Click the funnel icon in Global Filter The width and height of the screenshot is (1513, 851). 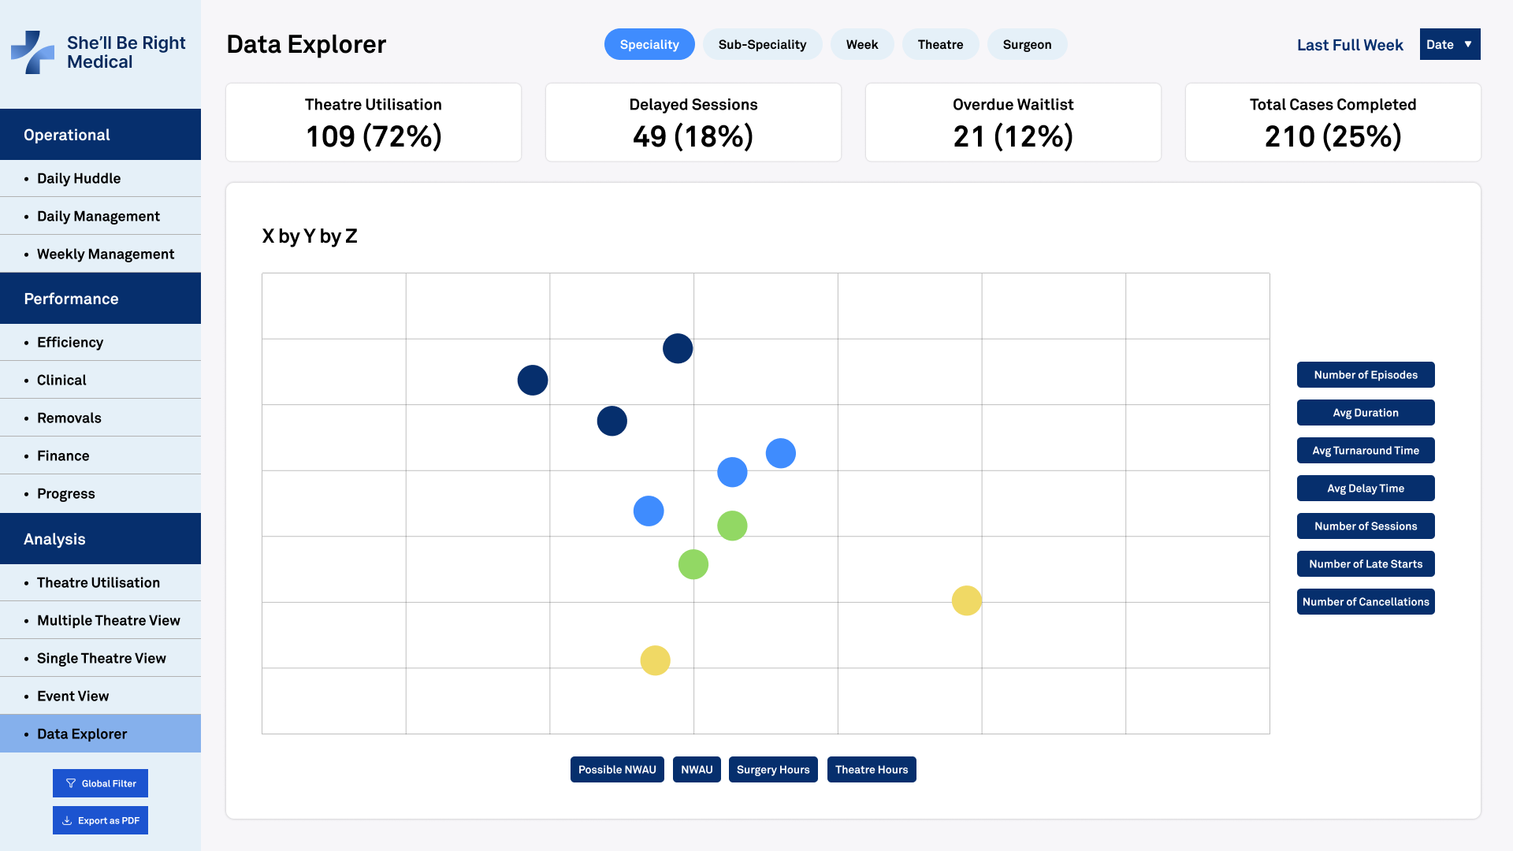click(x=71, y=783)
